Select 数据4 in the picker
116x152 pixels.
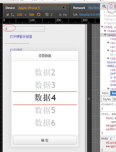coord(45,98)
